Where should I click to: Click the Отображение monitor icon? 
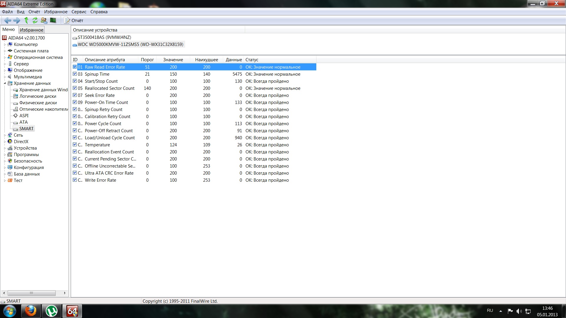[10, 70]
